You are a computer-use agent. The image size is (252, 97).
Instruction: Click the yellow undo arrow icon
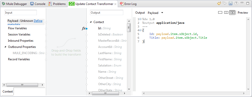pyautogui.click(x=219, y=3)
